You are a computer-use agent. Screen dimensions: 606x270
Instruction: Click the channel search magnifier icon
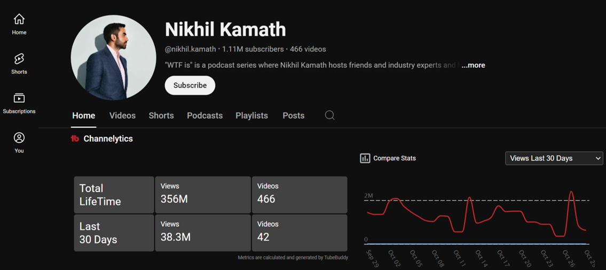pos(329,116)
